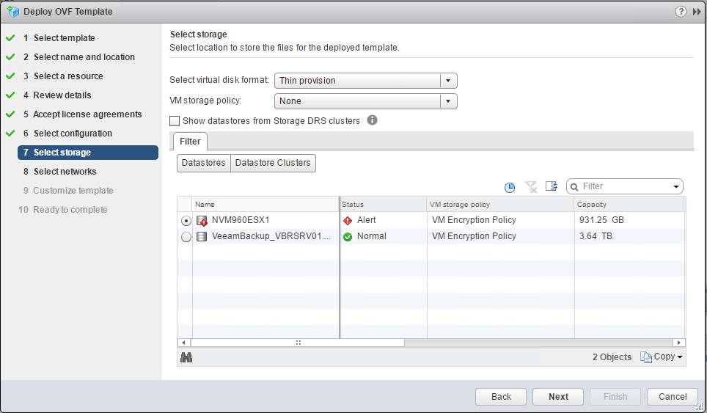Sort by the Status column header

click(384, 204)
